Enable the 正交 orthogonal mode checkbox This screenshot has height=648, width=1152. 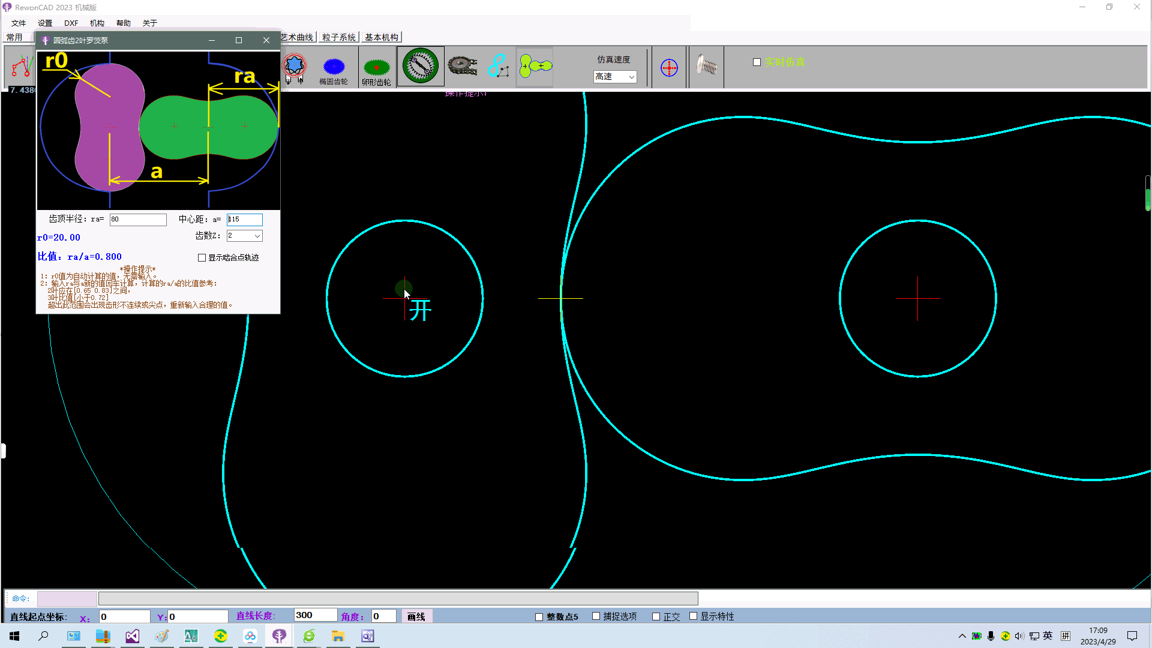pos(656,617)
